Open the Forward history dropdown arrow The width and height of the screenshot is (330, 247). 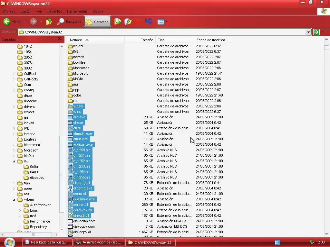coord(41,22)
